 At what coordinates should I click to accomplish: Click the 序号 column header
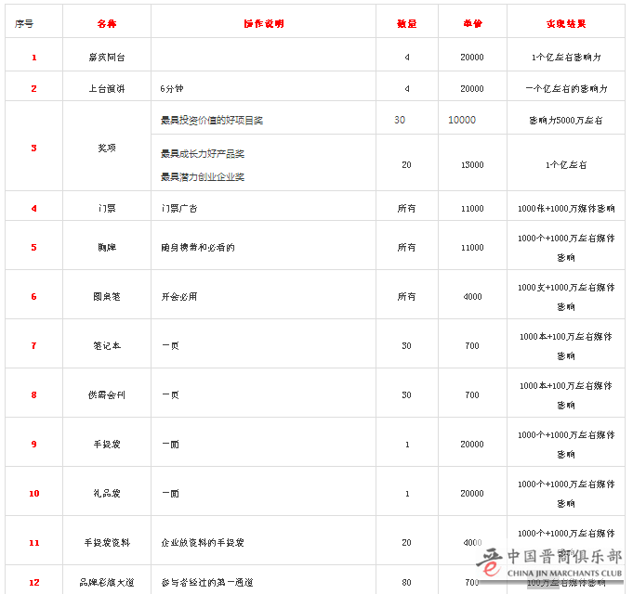24,21
